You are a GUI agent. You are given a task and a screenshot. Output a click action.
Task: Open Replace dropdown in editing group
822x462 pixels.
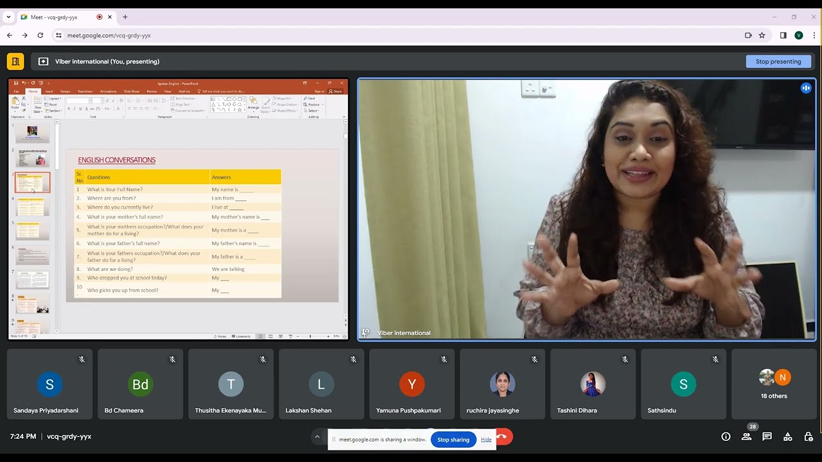click(x=312, y=105)
